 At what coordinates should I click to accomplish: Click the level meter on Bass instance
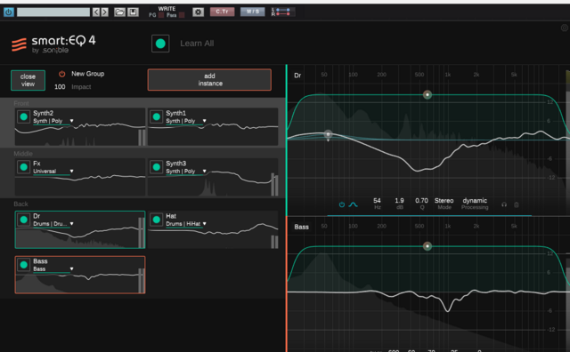141,280
